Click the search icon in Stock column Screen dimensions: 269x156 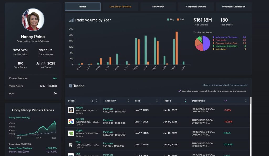coord(92,101)
